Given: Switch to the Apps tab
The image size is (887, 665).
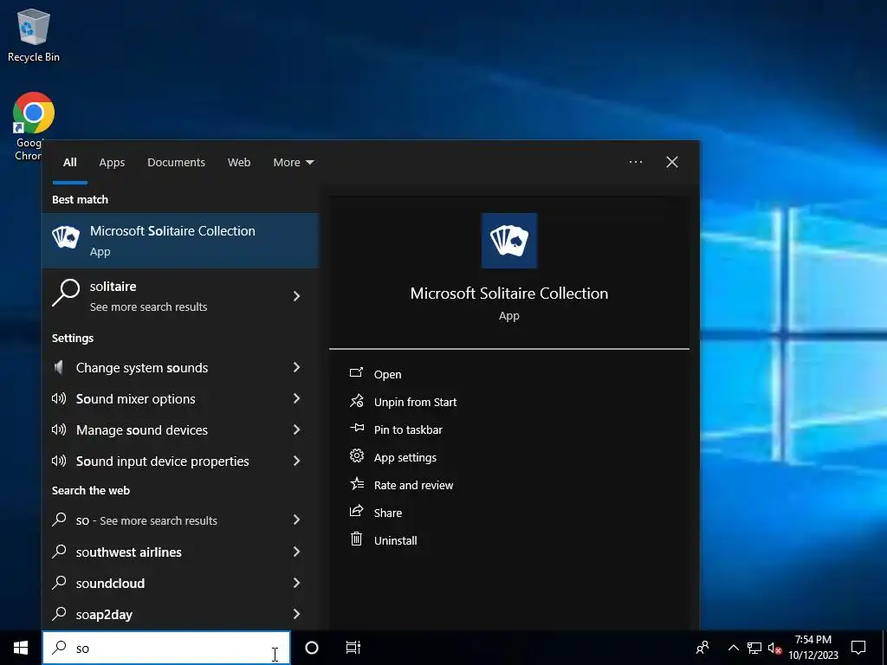Looking at the screenshot, I should pyautogui.click(x=112, y=162).
